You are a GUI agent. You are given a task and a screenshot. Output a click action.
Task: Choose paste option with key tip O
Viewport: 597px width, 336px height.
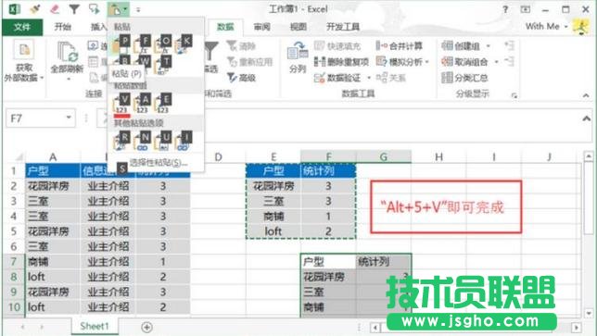162,44
